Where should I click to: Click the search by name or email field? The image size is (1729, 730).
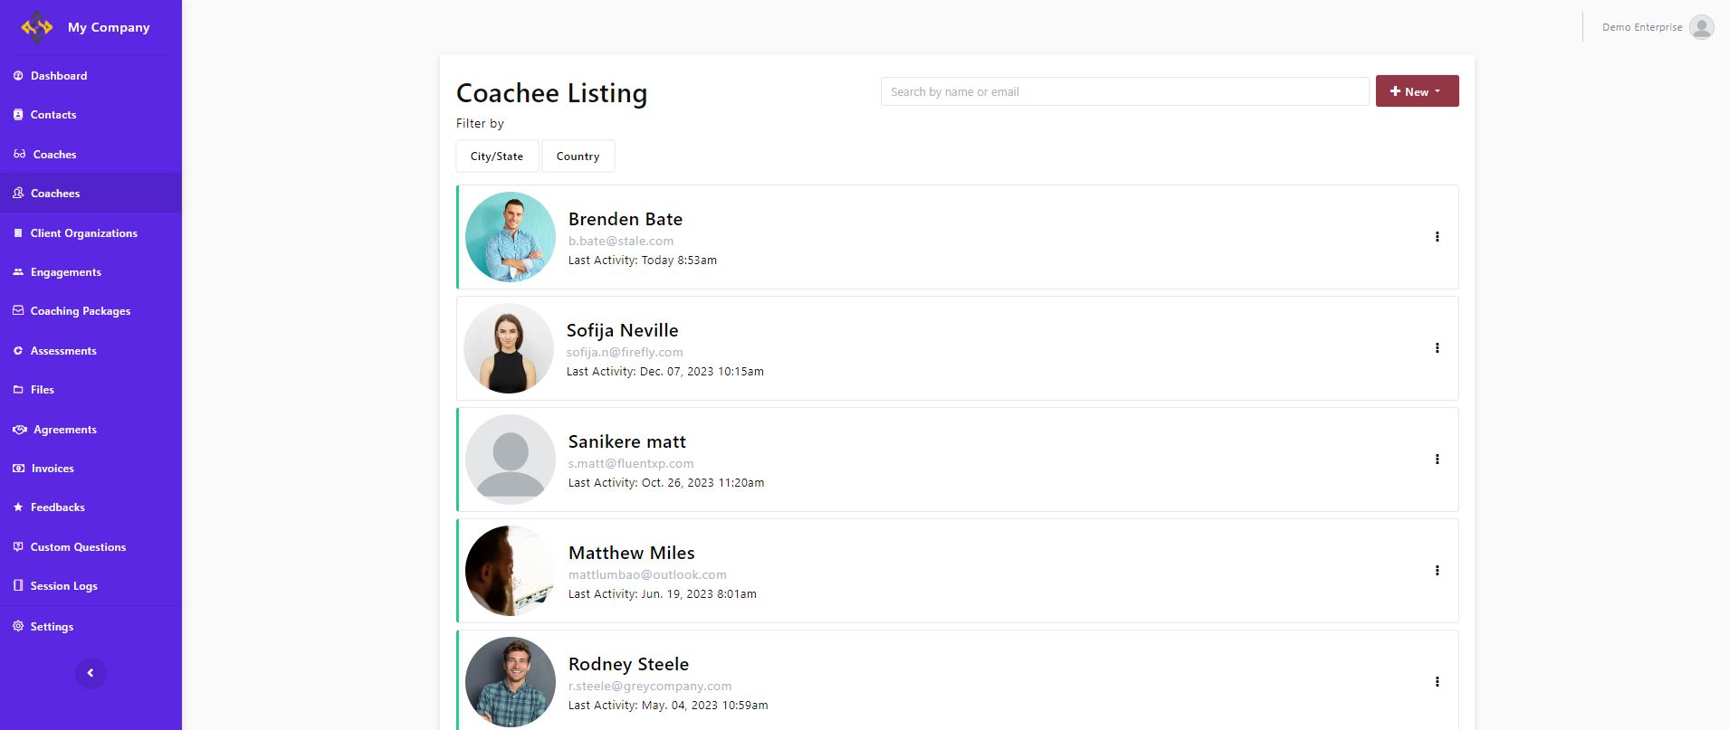[x=1124, y=91]
